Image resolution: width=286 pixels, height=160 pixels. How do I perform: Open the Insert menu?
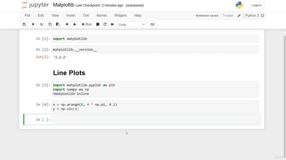(x=71, y=16)
